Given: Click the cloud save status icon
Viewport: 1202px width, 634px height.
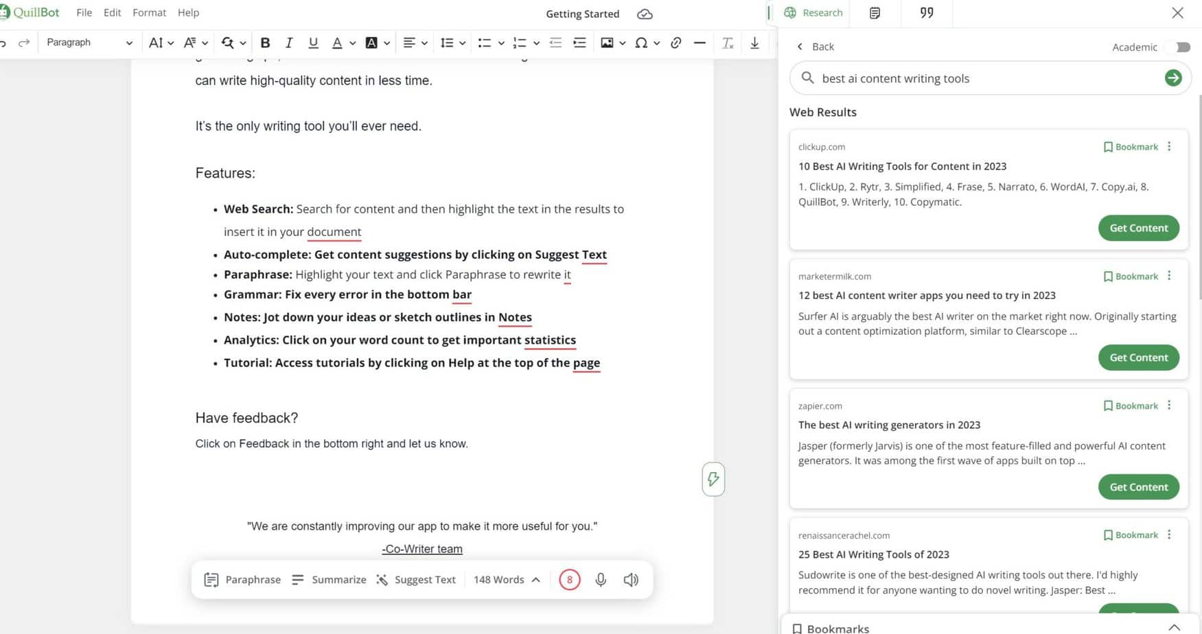Looking at the screenshot, I should 645,14.
